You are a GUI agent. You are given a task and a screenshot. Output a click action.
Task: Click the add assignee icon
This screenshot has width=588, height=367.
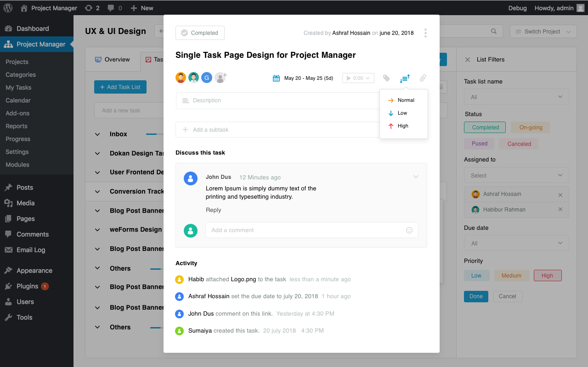220,78
